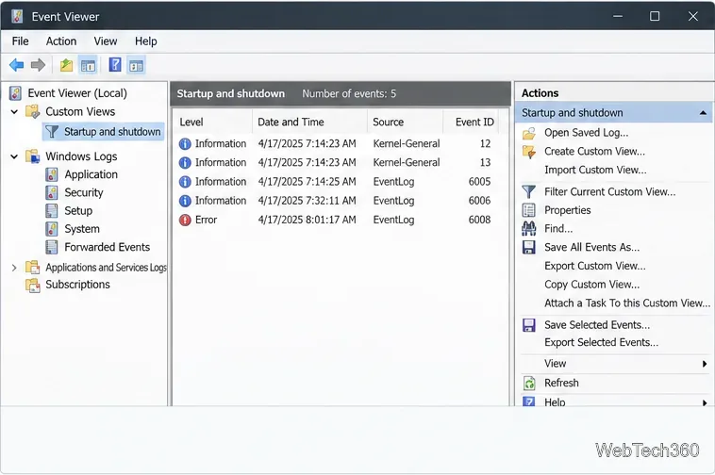Image resolution: width=715 pixels, height=475 pixels.
Task: Collapse the Windows Logs tree node
Action: [14, 156]
